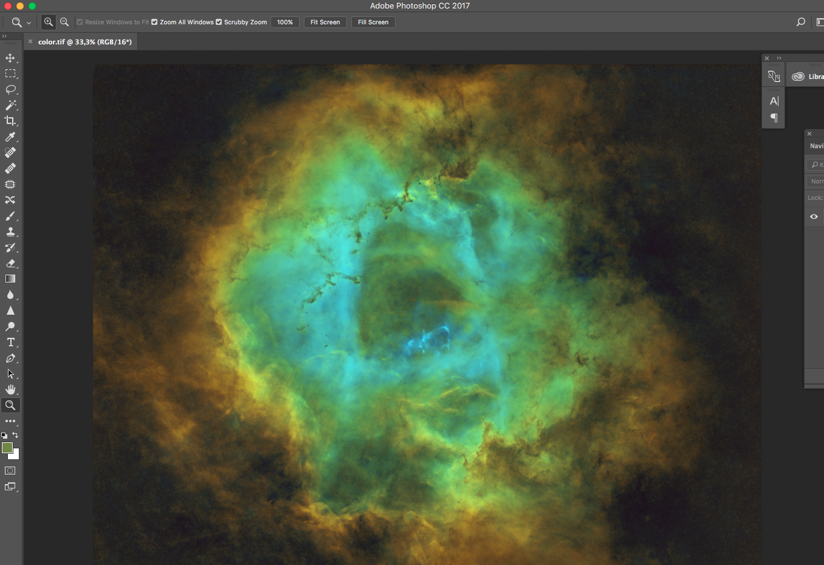Select the History Brush tool
Image resolution: width=824 pixels, height=565 pixels.
click(10, 247)
